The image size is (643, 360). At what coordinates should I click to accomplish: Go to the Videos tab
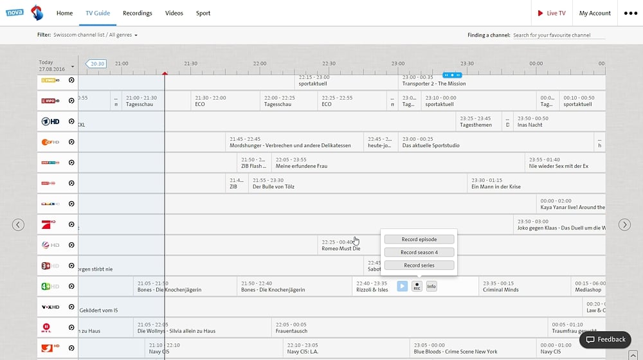click(x=174, y=13)
